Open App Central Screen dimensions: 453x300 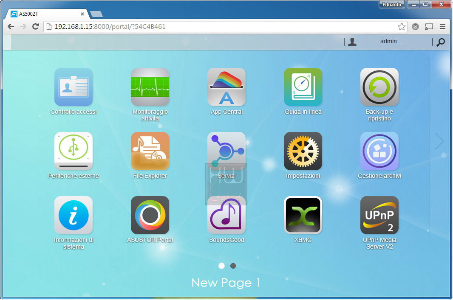[226, 87]
